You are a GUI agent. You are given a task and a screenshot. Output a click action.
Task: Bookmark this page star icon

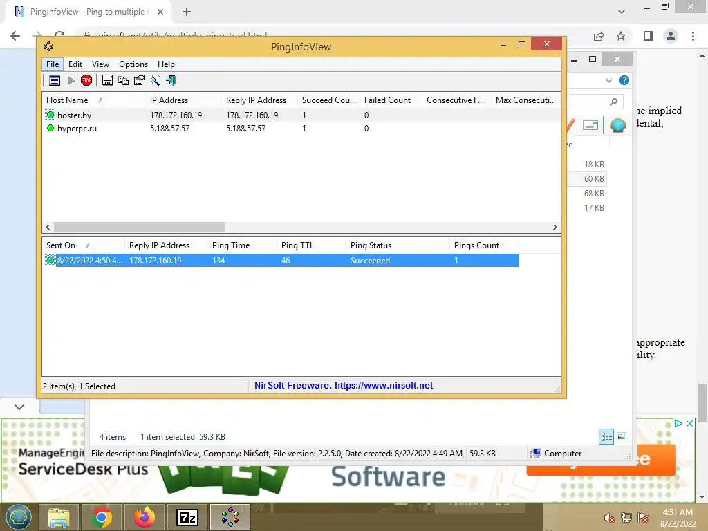click(x=621, y=36)
